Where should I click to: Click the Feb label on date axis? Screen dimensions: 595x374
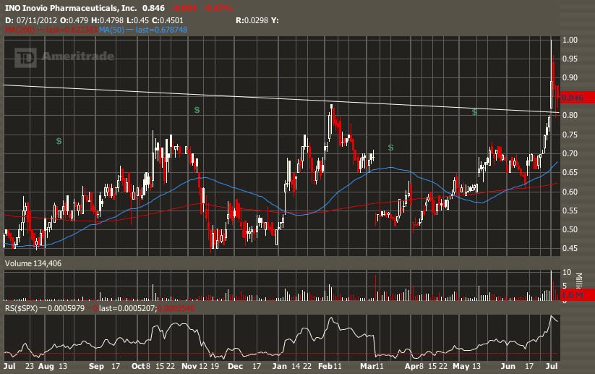[x=324, y=367]
